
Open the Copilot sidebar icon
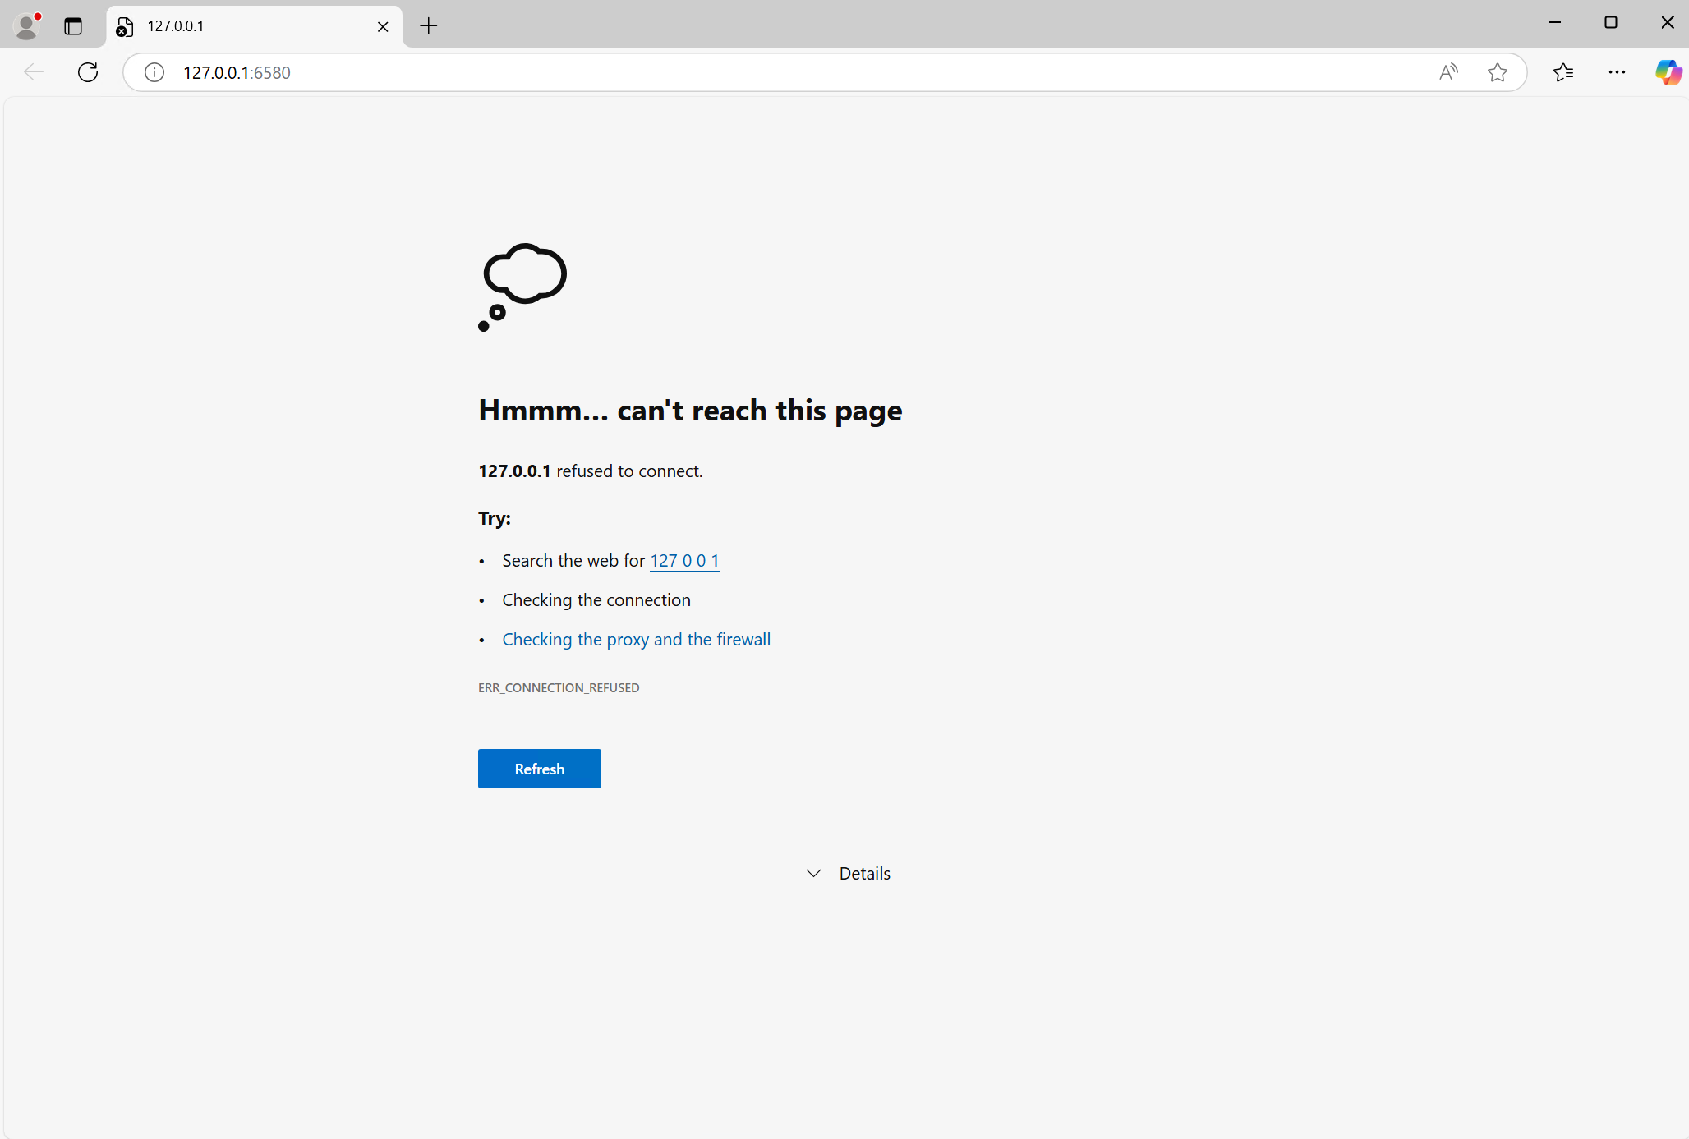click(1668, 72)
